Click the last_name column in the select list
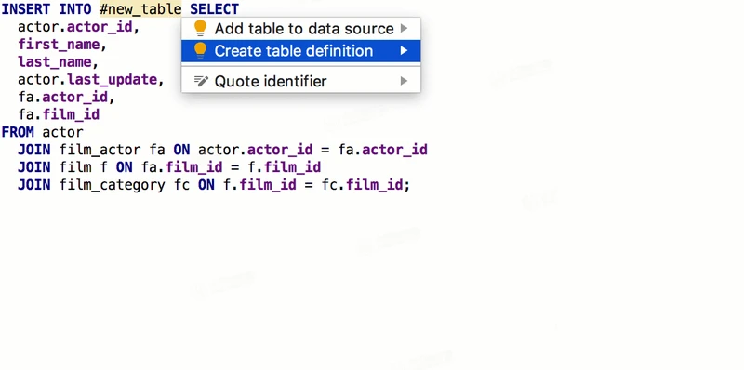The image size is (744, 370). (55, 62)
